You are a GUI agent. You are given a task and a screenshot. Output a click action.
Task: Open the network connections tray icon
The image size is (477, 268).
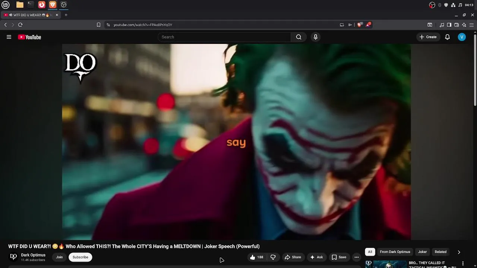click(453, 5)
